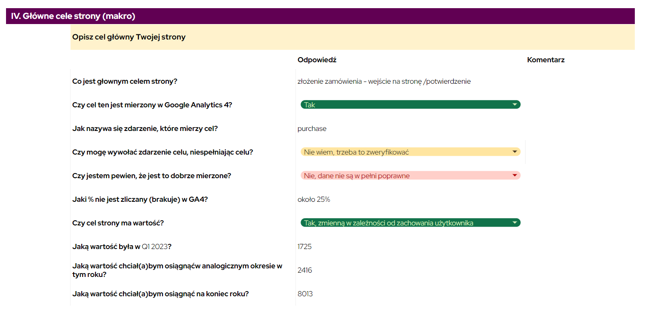Screen dimensions: 646x310
Task: Click question 'Jaki % nie jest zliczany (brakuje) w GA4?'
Action: point(140,199)
